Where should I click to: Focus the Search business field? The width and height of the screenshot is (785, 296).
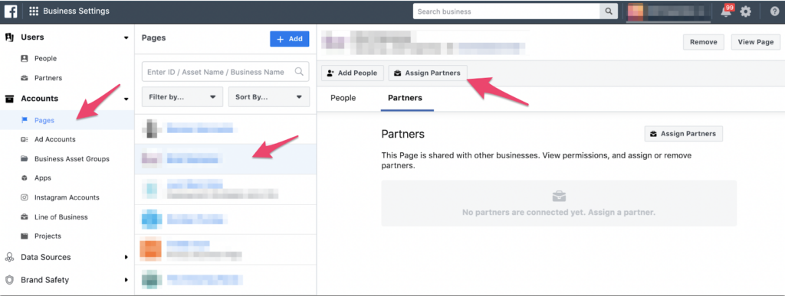[x=506, y=11]
